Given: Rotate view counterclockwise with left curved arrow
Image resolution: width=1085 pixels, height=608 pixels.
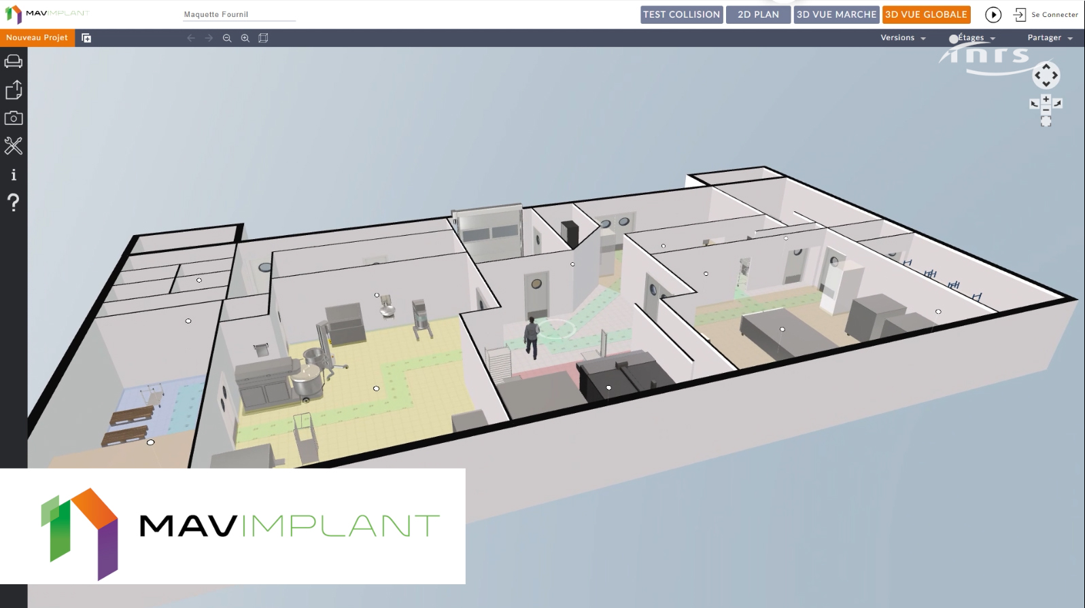Looking at the screenshot, I should pyautogui.click(x=1034, y=103).
